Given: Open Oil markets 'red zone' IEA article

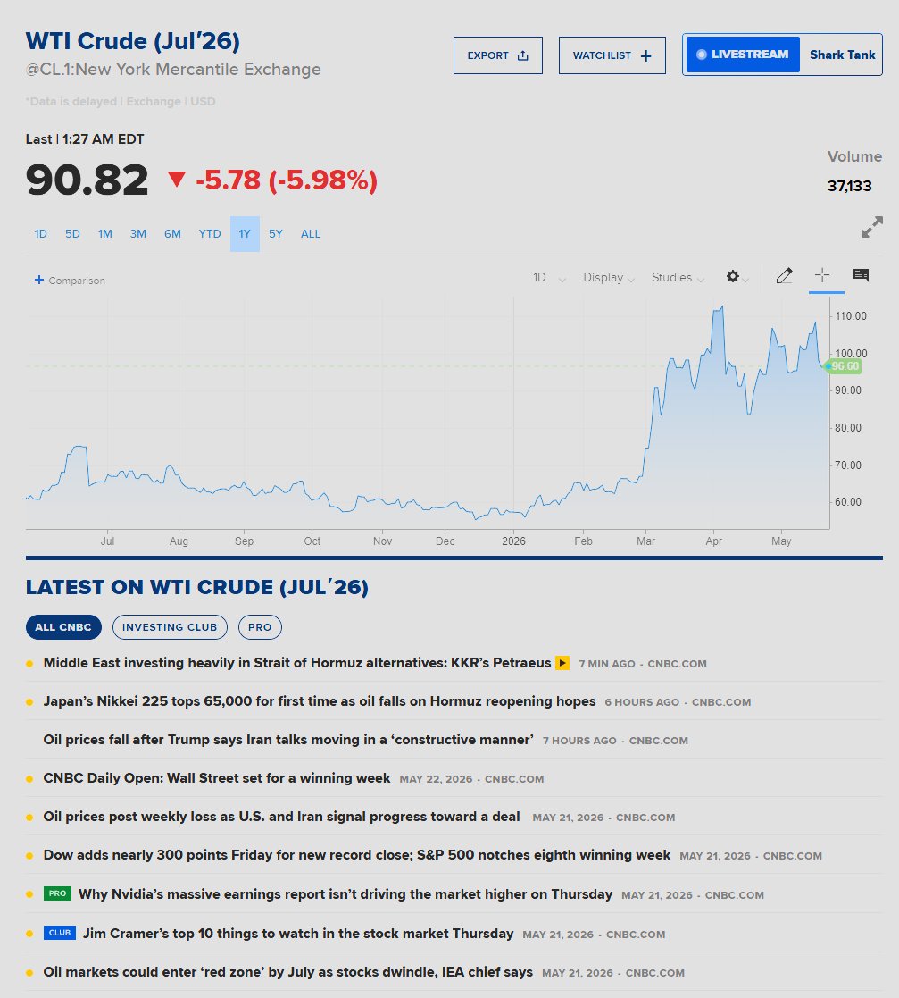Looking at the screenshot, I should pos(288,972).
